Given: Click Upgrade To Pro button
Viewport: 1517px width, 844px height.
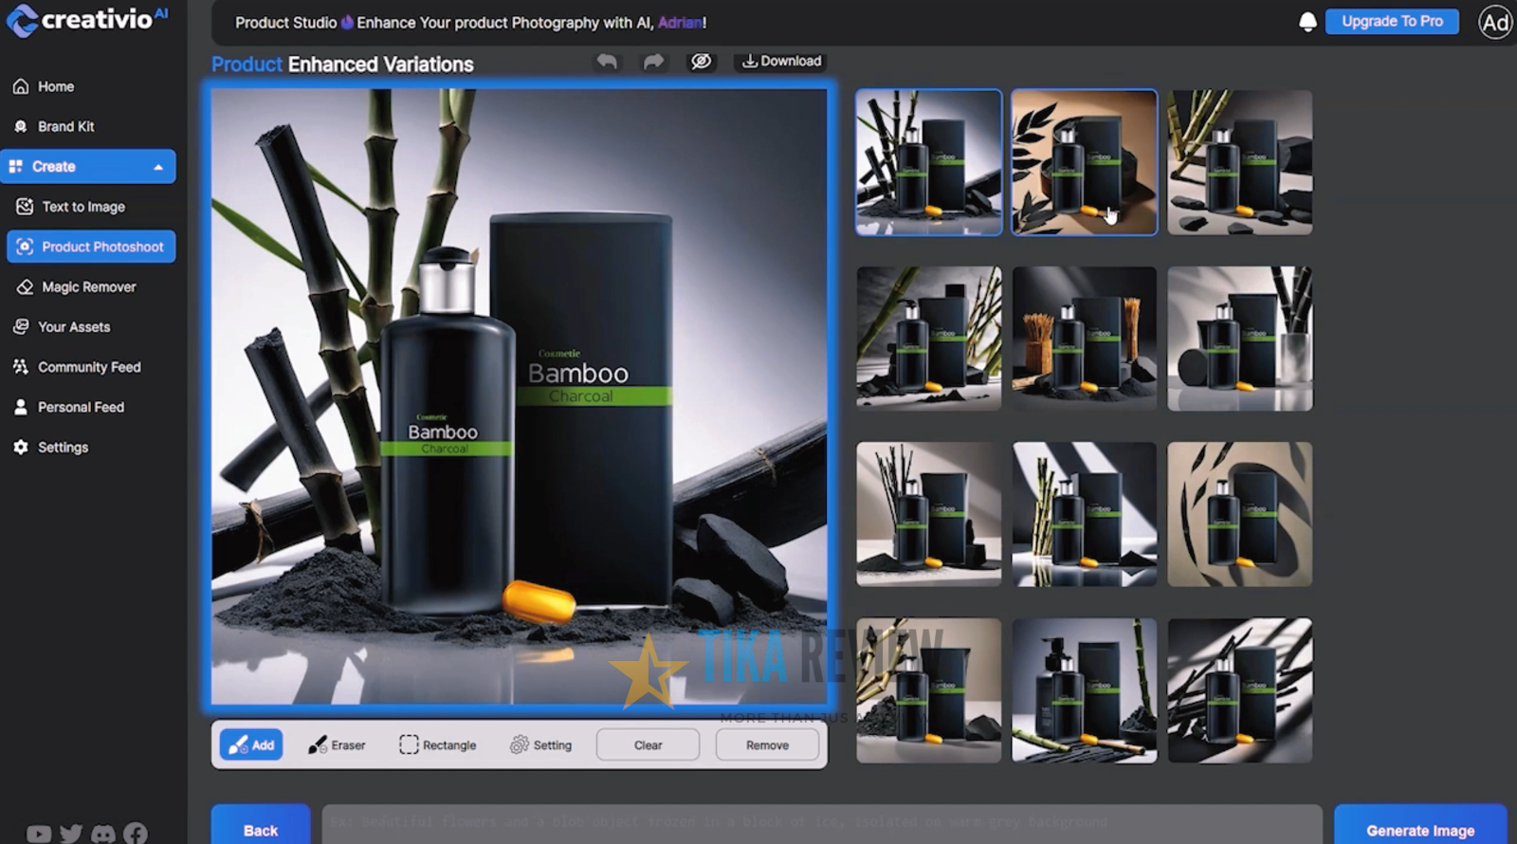Looking at the screenshot, I should pos(1391,22).
